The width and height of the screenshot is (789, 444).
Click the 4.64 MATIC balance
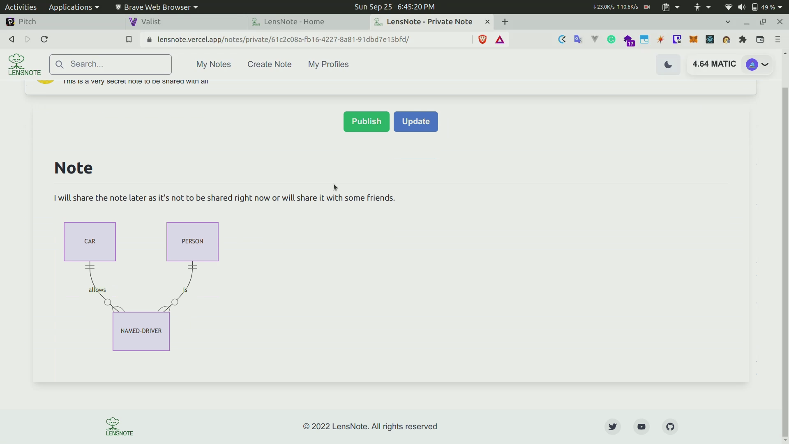coord(714,64)
